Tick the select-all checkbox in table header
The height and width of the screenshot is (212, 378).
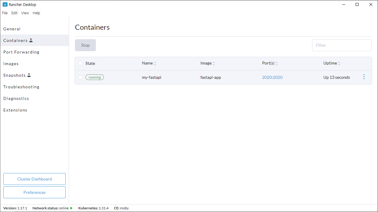point(80,63)
